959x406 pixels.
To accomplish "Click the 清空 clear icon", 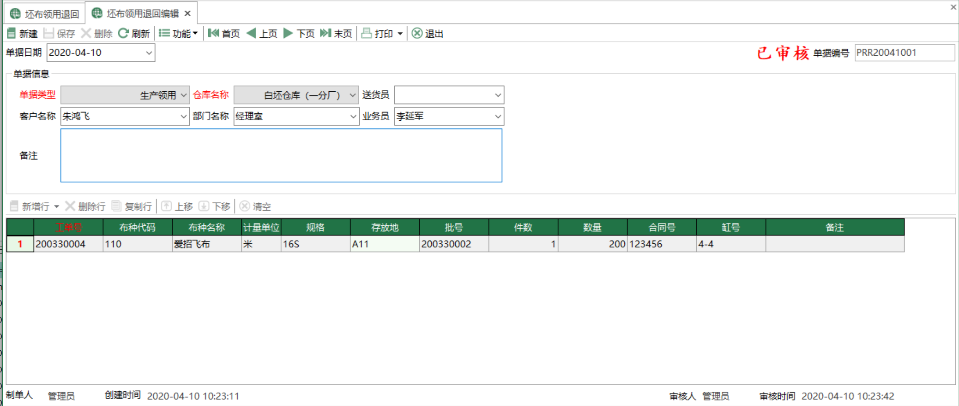I will click(x=245, y=206).
